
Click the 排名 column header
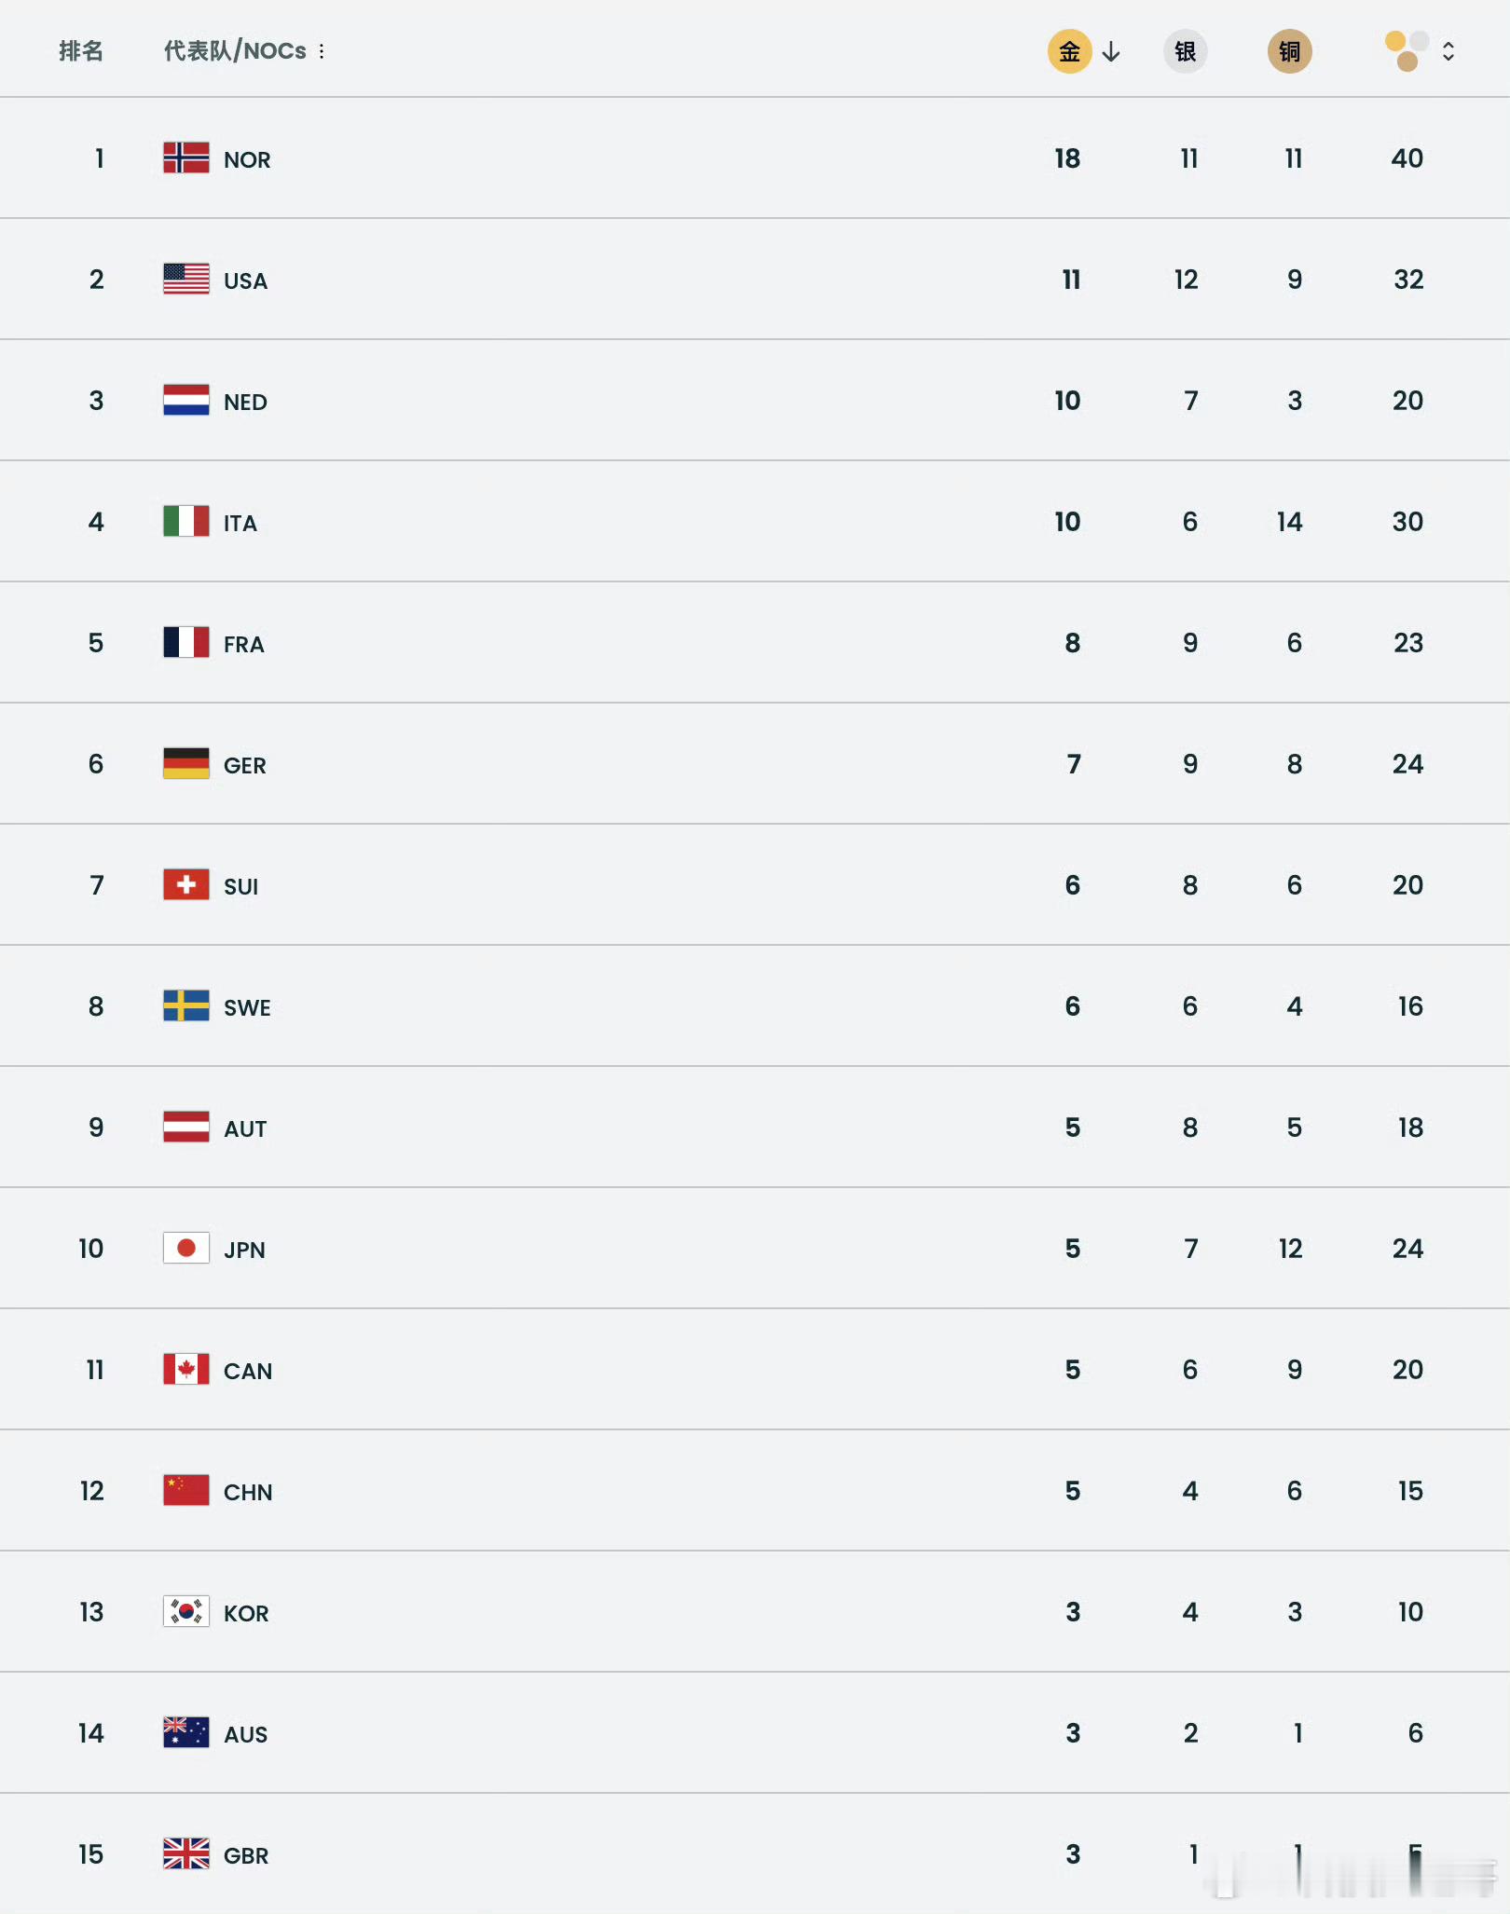pos(81,51)
